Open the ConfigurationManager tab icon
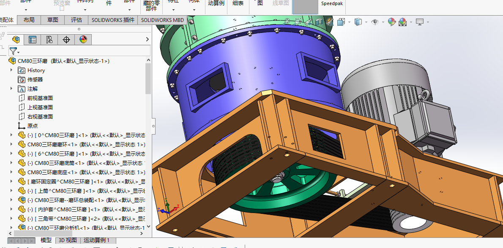 point(49,39)
